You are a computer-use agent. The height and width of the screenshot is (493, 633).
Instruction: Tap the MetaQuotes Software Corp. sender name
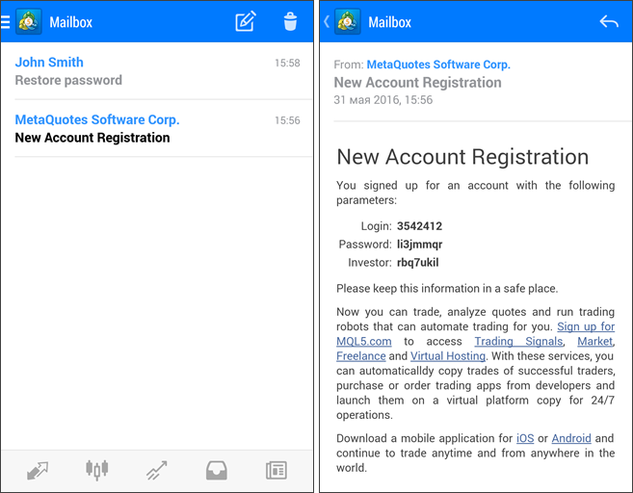438,65
